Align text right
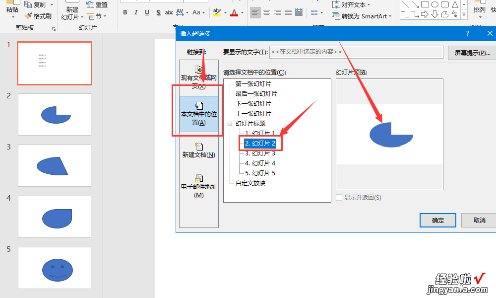 tap(277, 12)
